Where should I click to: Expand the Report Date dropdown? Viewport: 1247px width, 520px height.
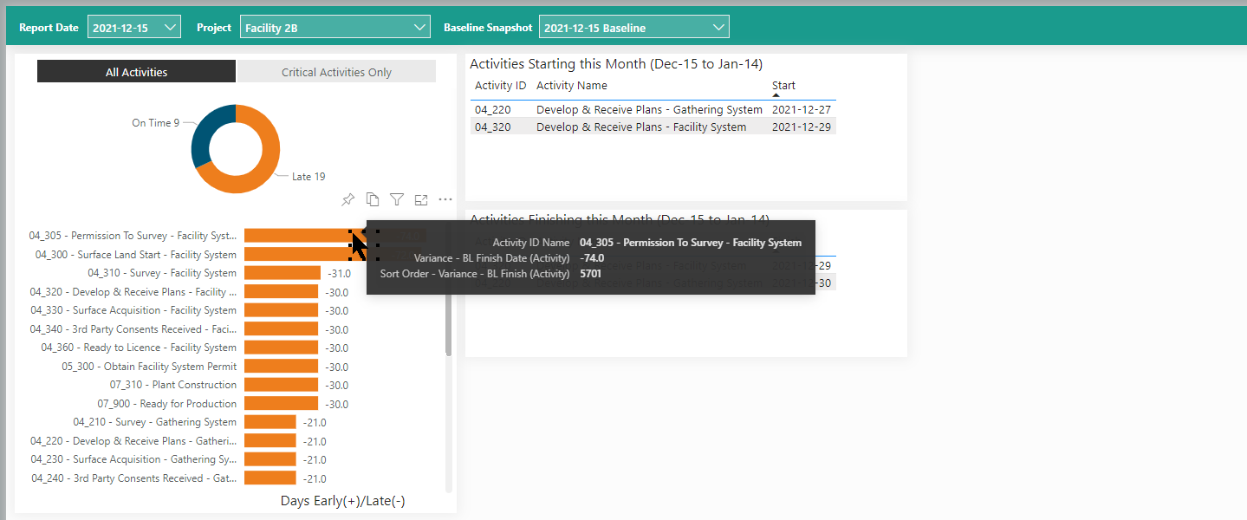click(134, 28)
